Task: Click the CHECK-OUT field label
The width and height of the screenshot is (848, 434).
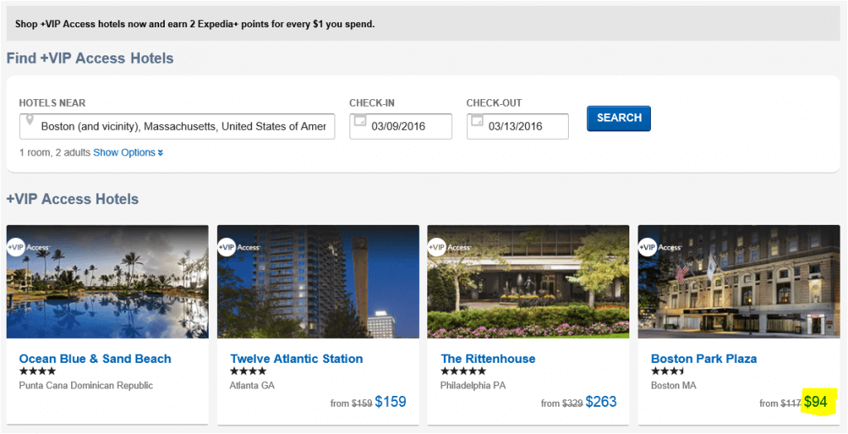Action: 494,103
